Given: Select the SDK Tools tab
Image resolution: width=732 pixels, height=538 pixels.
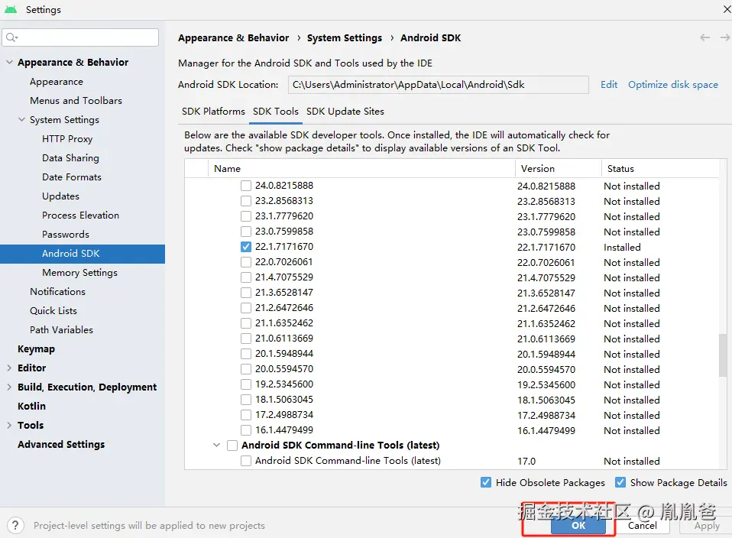Looking at the screenshot, I should pos(275,112).
